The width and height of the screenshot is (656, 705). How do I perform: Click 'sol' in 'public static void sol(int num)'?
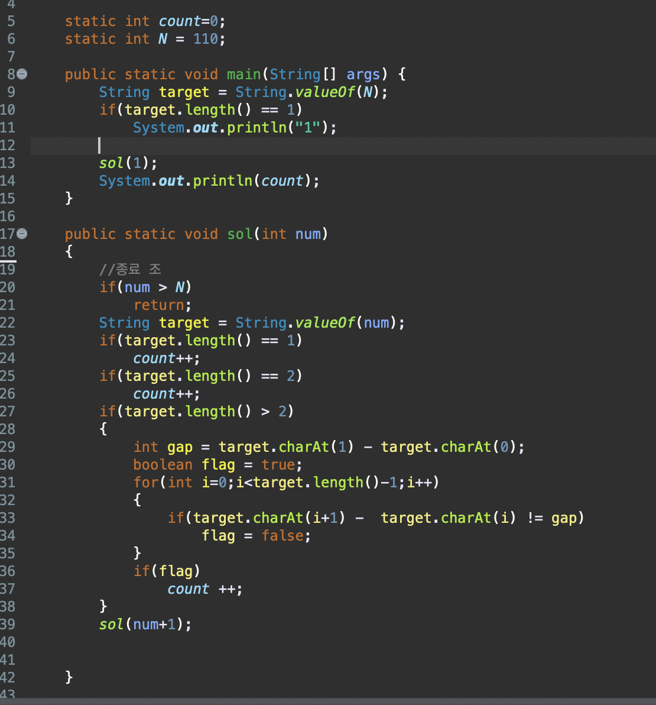pyautogui.click(x=240, y=234)
